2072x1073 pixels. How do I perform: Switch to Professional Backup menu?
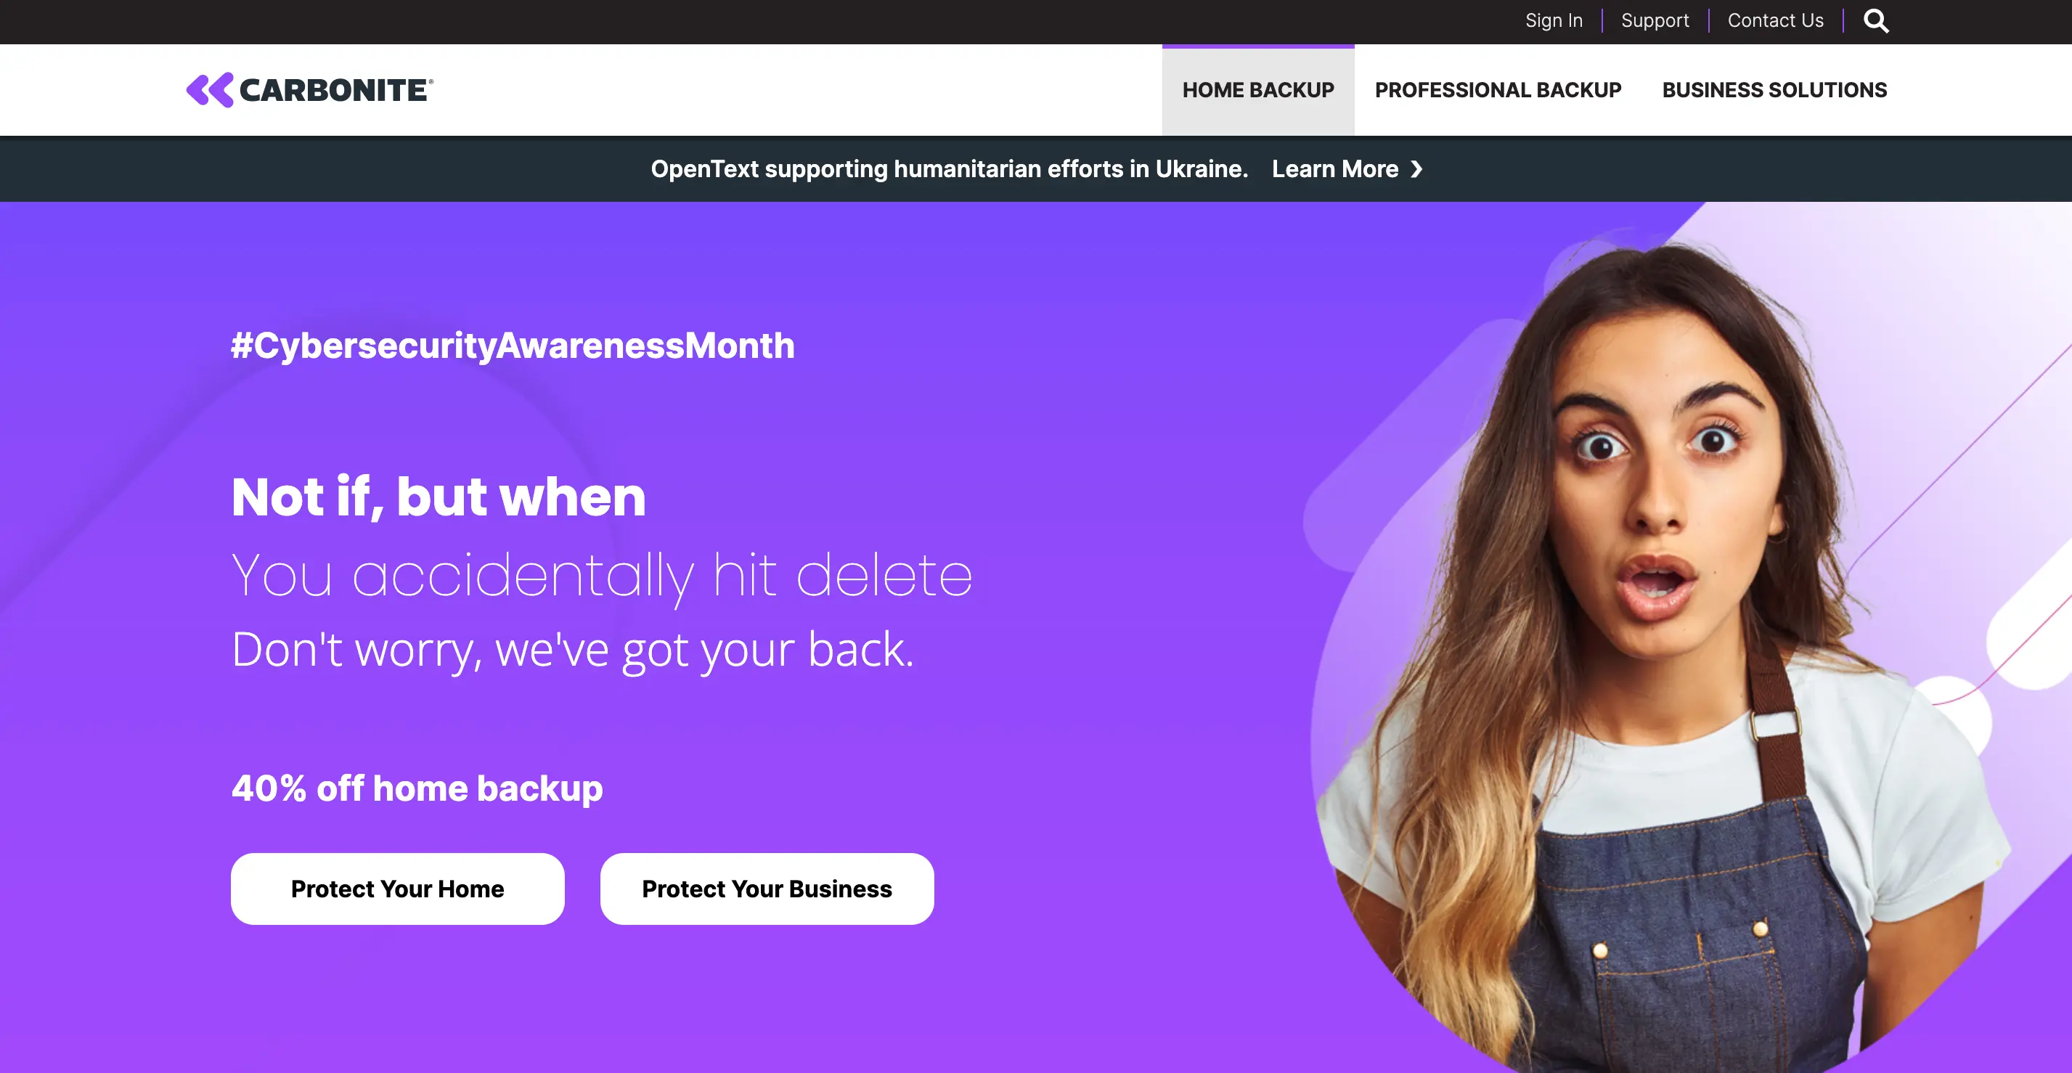[x=1498, y=90]
